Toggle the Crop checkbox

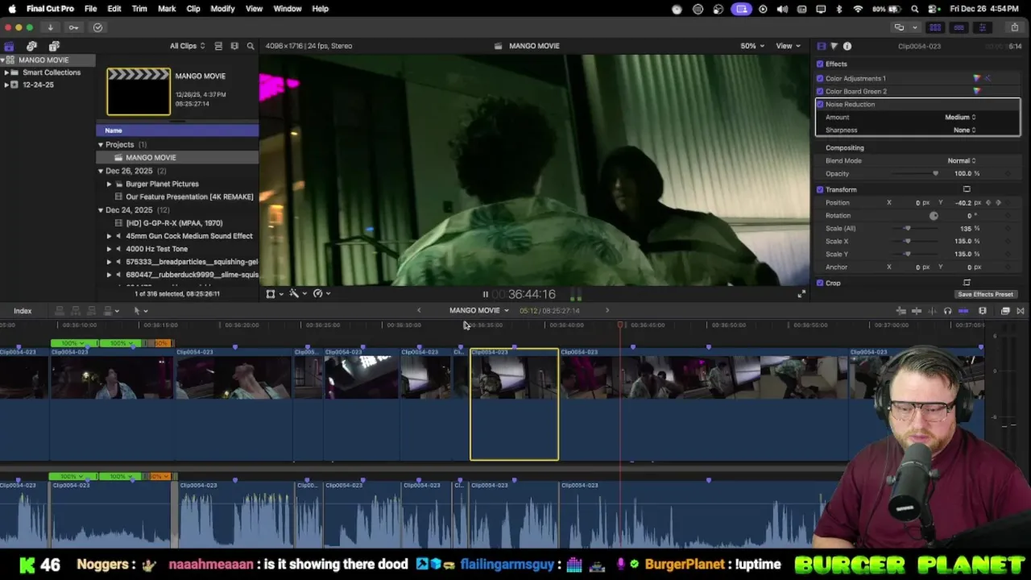pos(820,283)
